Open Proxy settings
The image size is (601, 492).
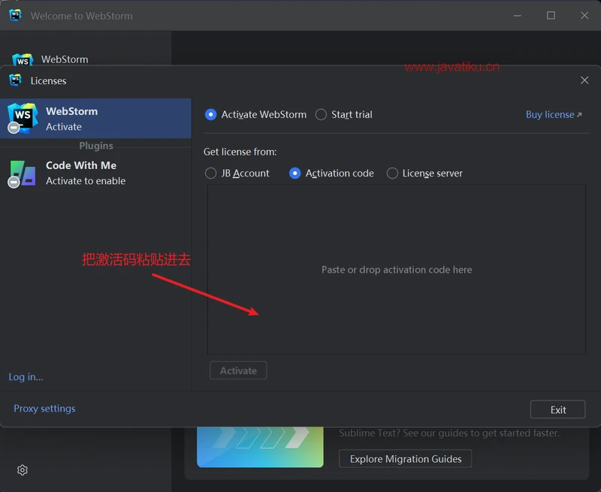click(44, 408)
